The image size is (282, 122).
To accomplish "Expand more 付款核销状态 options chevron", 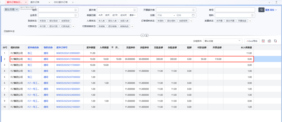I will (132, 26).
